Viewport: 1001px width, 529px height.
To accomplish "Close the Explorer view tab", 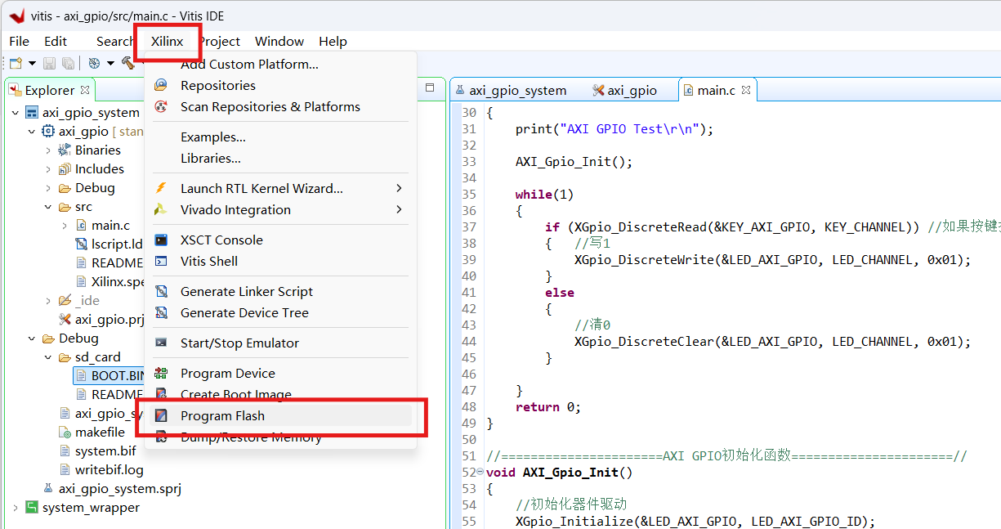I will pos(85,90).
